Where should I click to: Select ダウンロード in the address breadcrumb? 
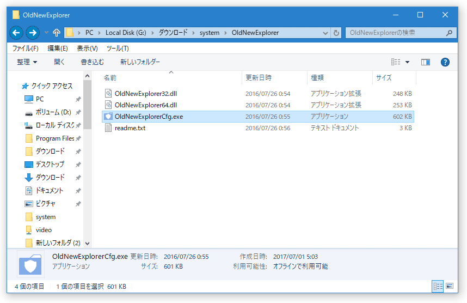point(173,33)
